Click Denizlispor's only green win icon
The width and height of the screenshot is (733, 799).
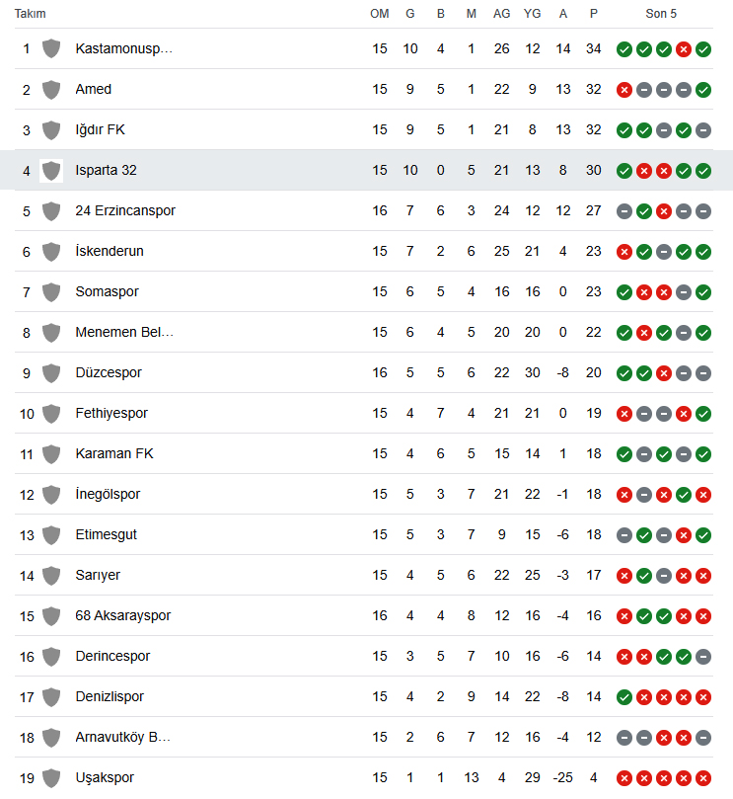[624, 697]
